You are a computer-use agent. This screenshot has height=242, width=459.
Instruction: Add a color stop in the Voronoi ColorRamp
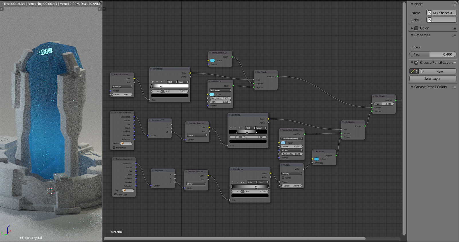[153, 82]
